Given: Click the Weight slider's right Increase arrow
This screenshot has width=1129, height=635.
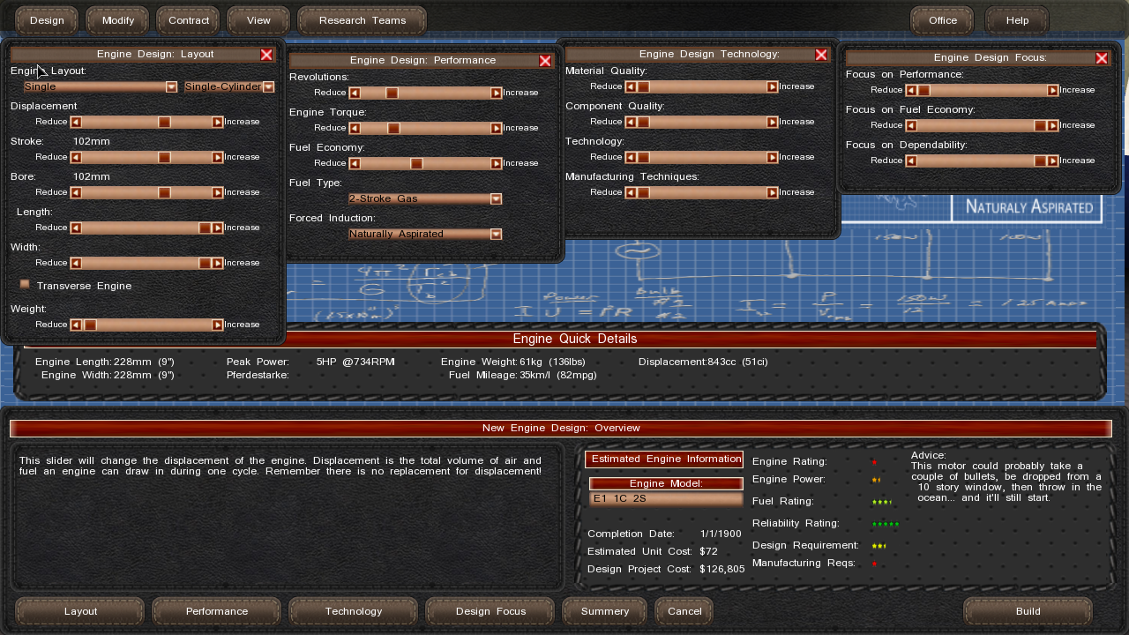Looking at the screenshot, I should [x=217, y=325].
